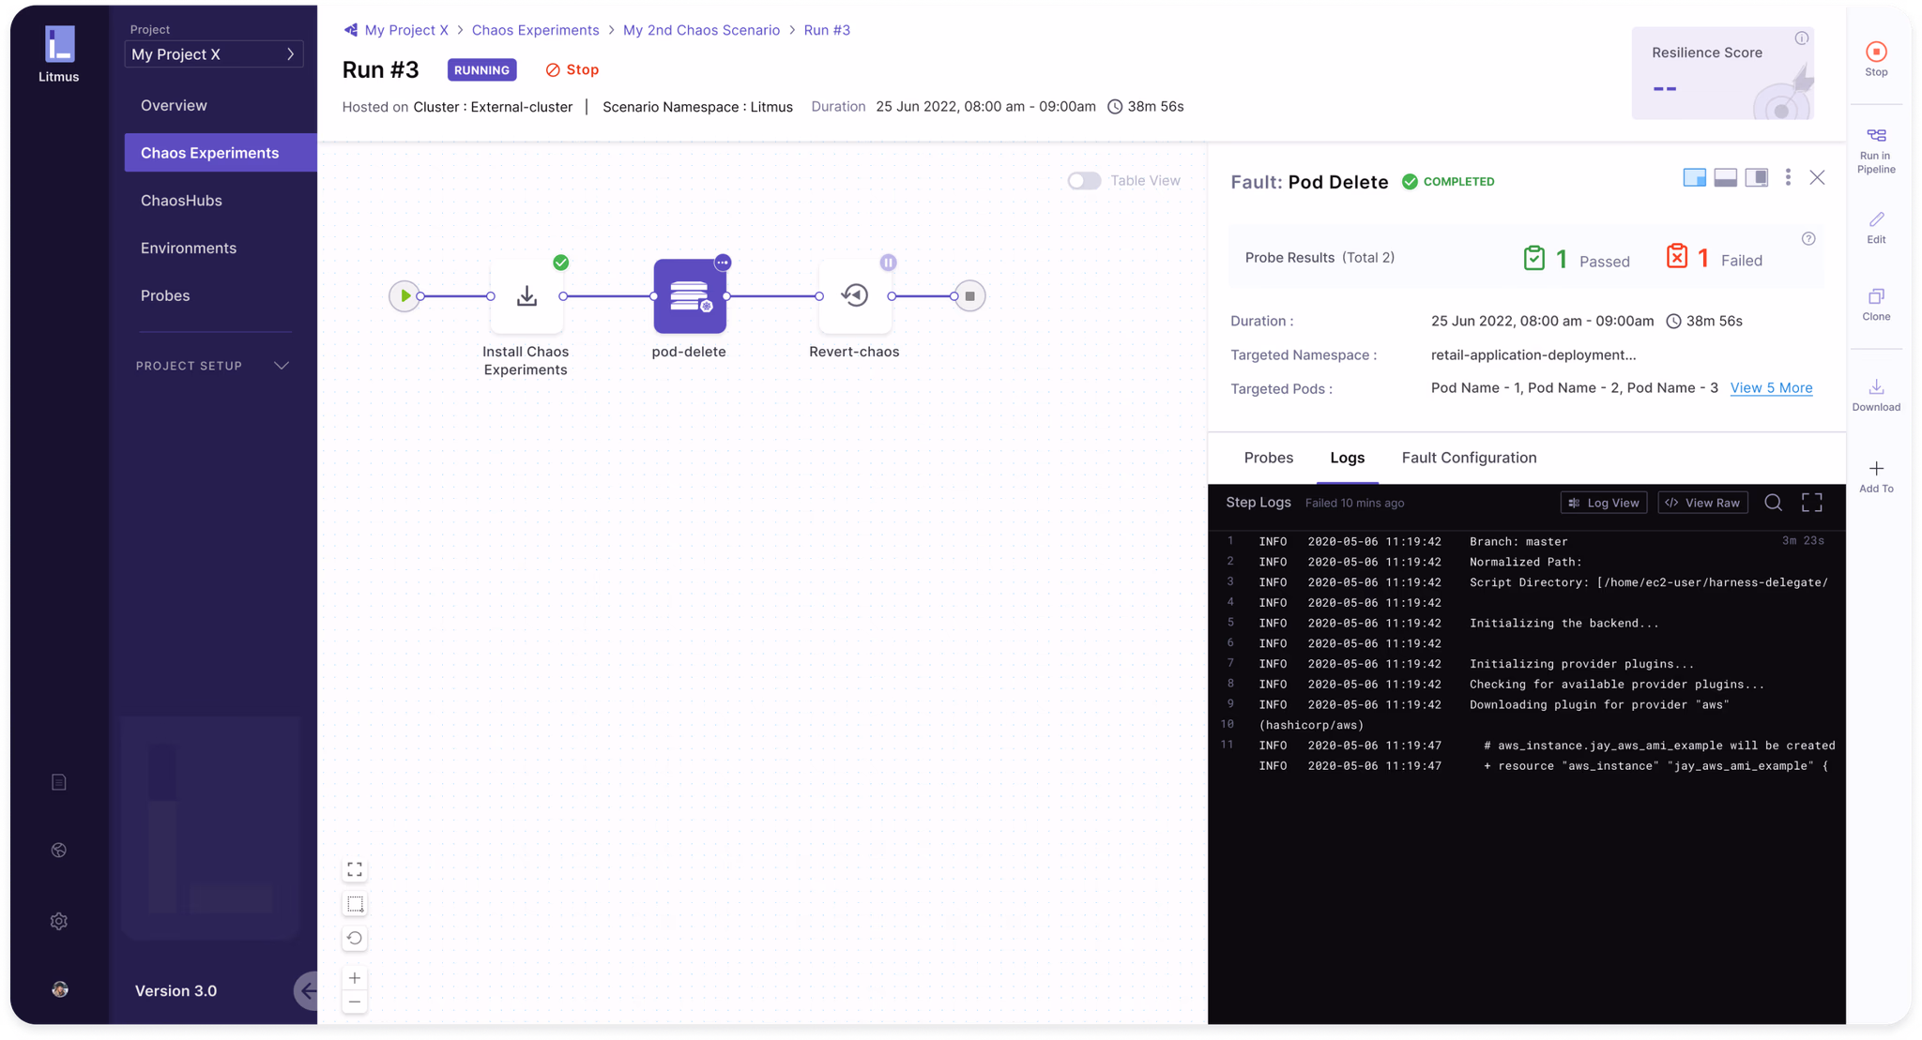Open the Fault Configuration tab
Viewport: 1922px width, 1040px height.
click(1469, 458)
